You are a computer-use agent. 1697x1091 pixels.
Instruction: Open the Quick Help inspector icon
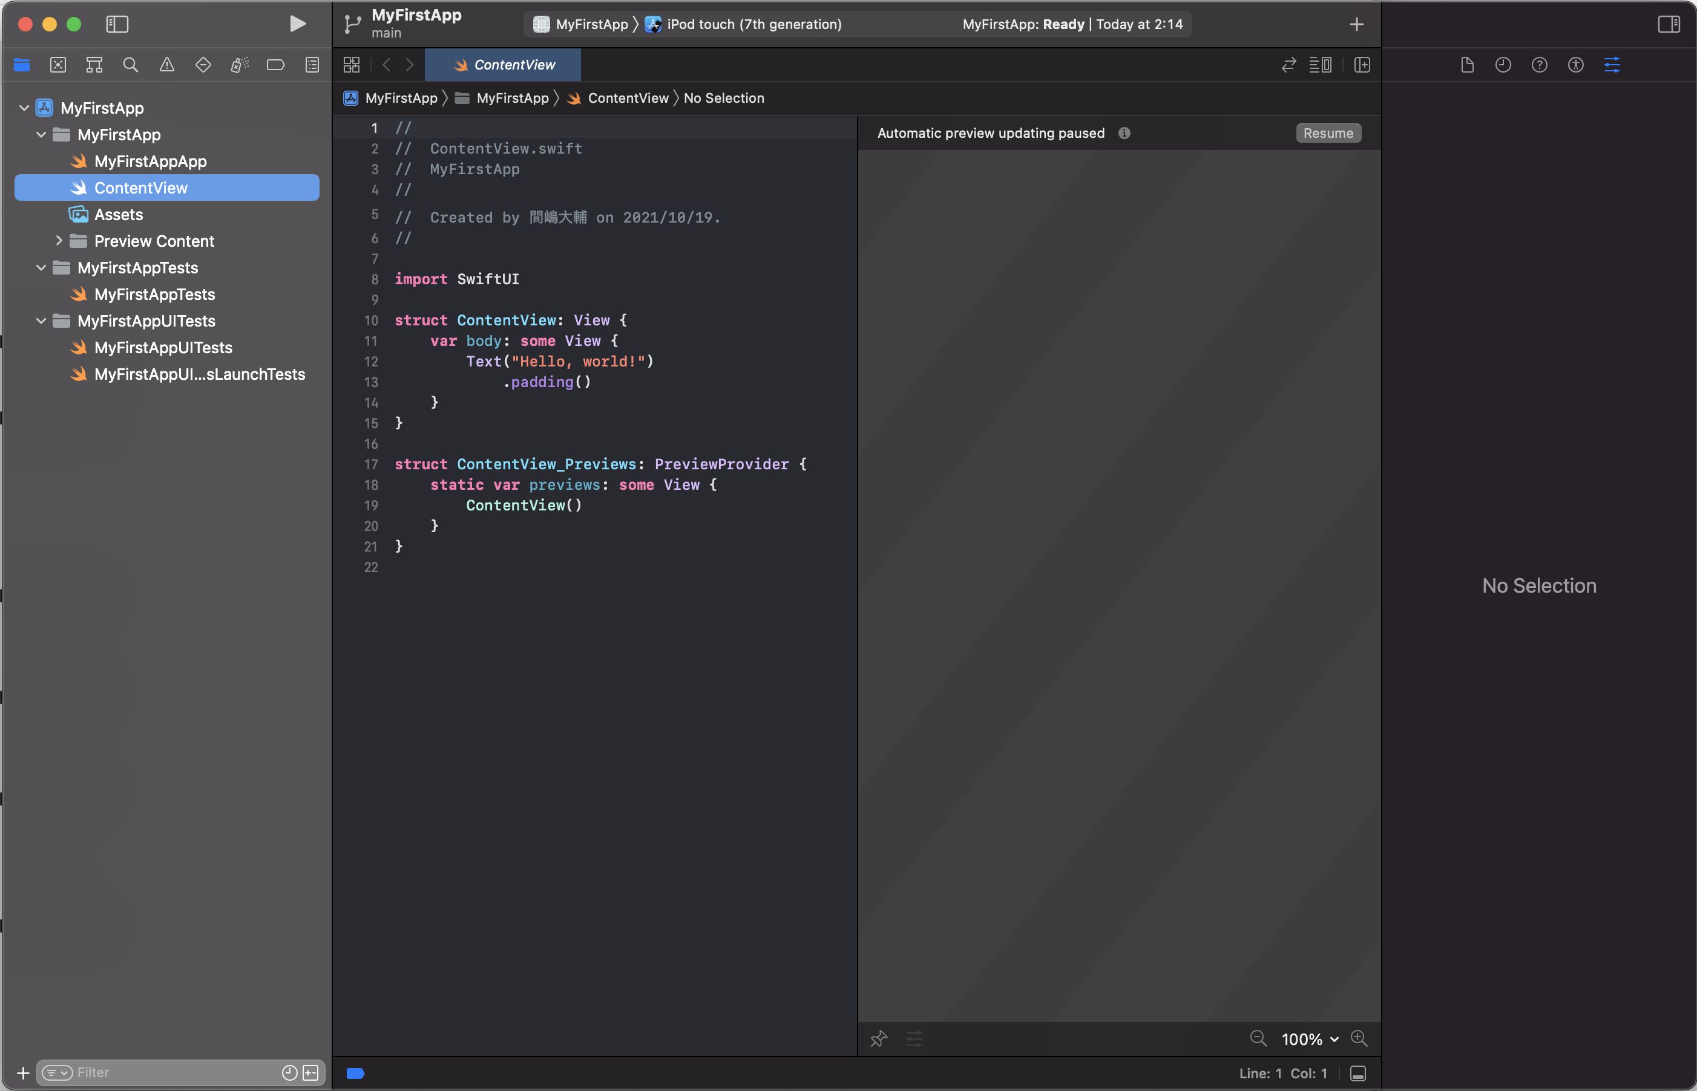(1539, 65)
